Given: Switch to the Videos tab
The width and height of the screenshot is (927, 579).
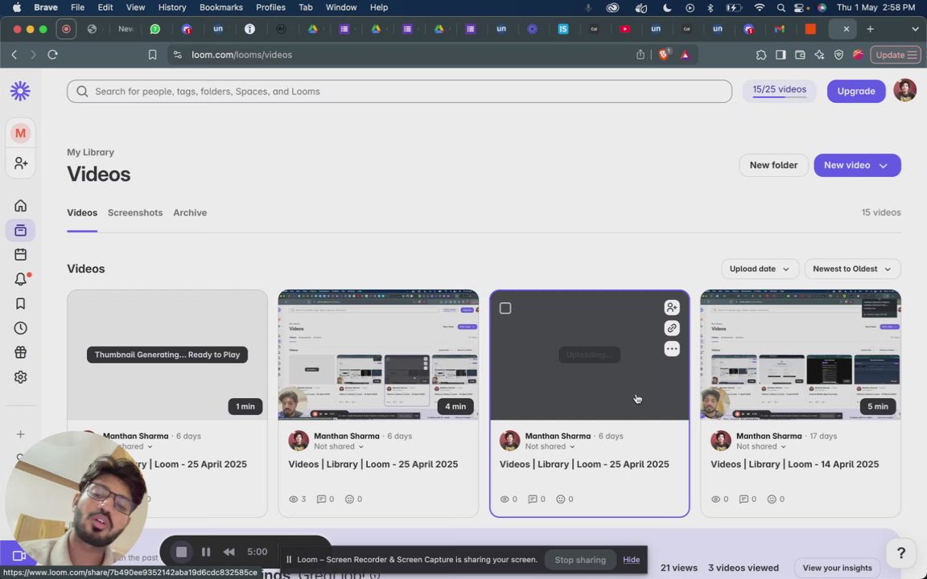Looking at the screenshot, I should (81, 212).
